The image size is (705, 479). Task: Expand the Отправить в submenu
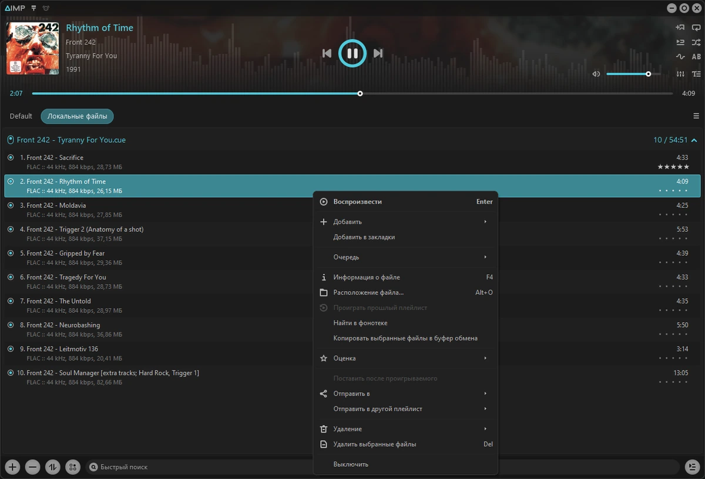coord(405,393)
